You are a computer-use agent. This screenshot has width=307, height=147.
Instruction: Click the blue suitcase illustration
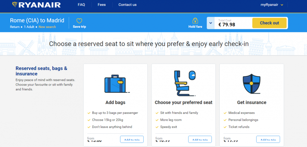click(x=116, y=84)
